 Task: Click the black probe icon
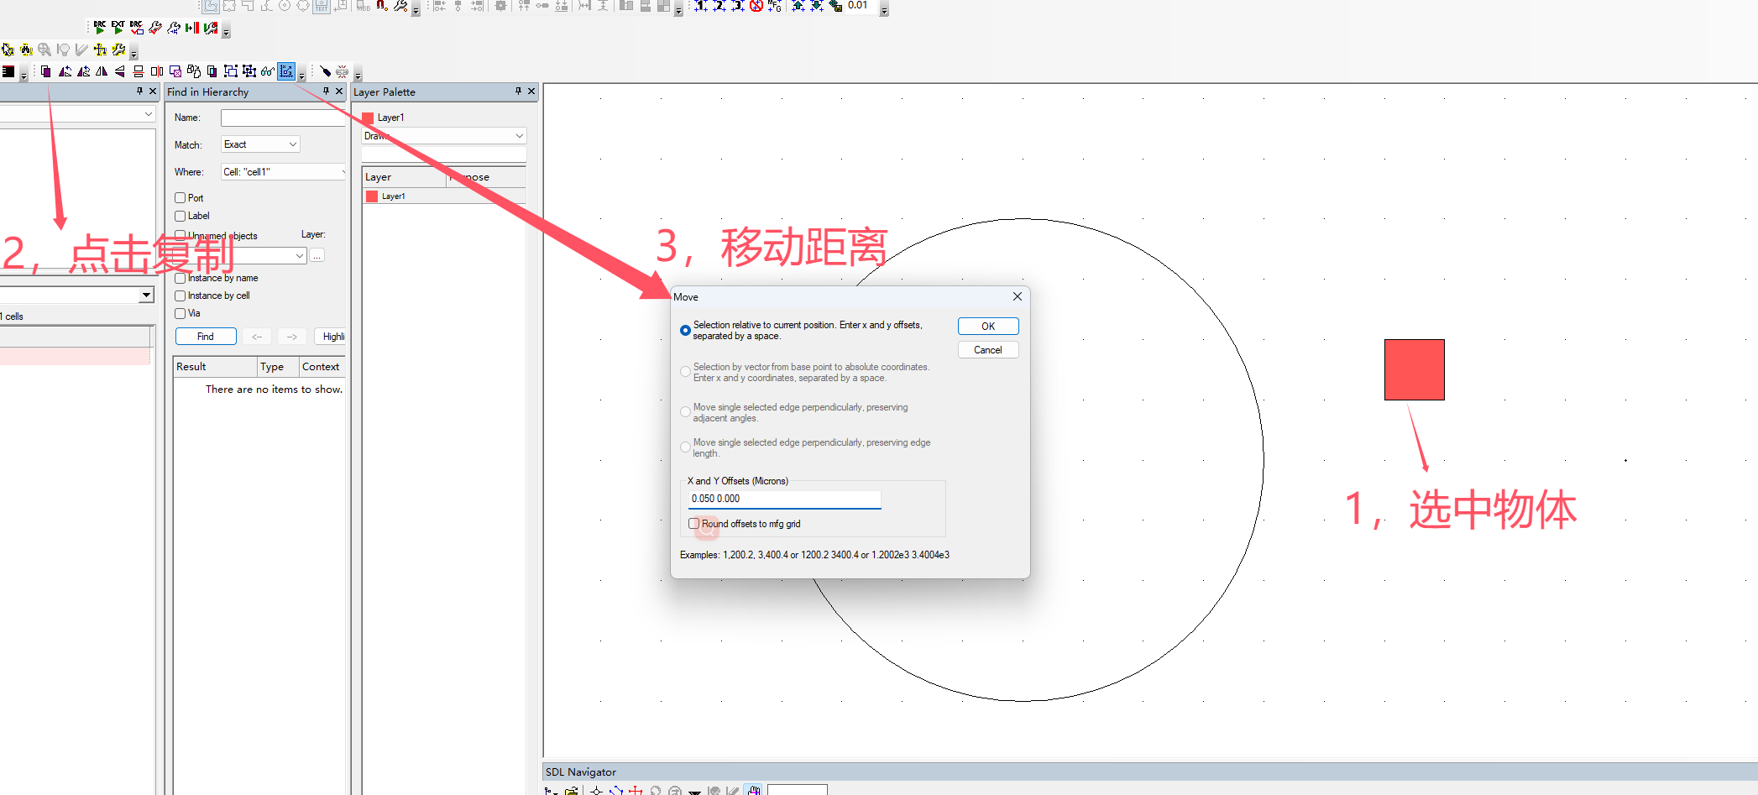pos(325,71)
